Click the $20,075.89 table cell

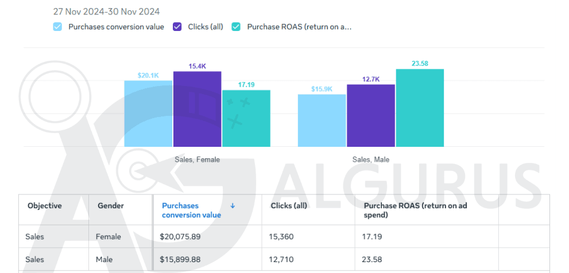[180, 236]
